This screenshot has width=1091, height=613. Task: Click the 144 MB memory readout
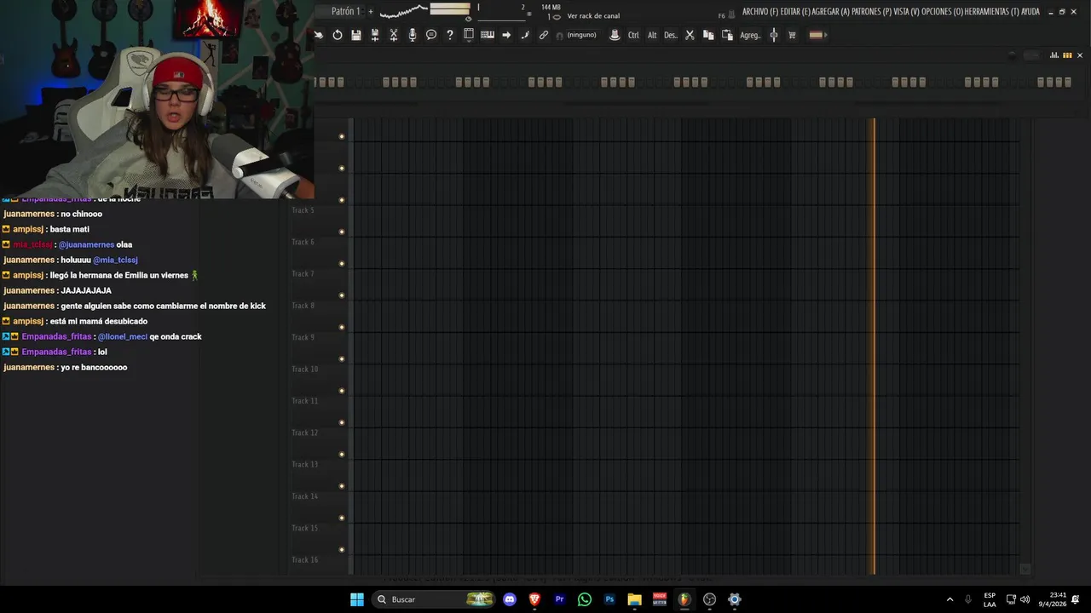(x=551, y=7)
